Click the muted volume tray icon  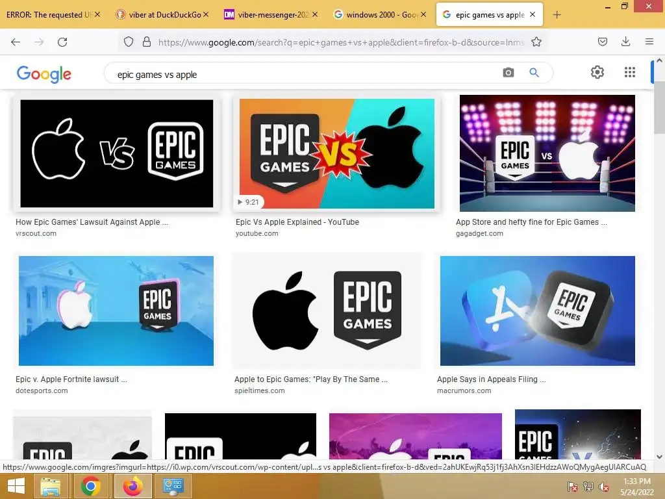tap(603, 487)
